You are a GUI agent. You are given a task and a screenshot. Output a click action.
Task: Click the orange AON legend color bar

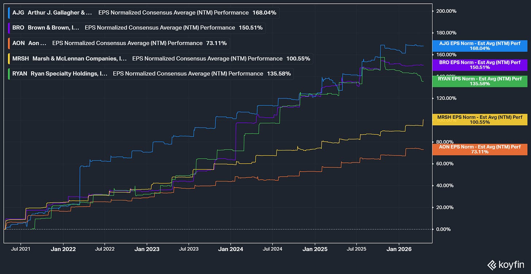[9, 43]
